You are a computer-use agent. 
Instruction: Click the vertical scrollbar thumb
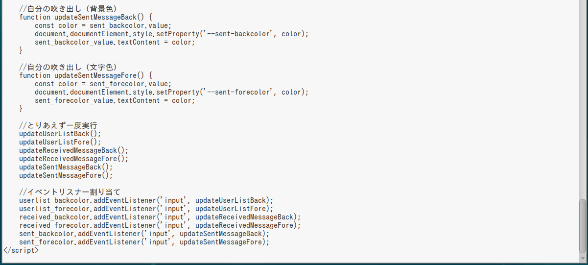click(x=582, y=226)
